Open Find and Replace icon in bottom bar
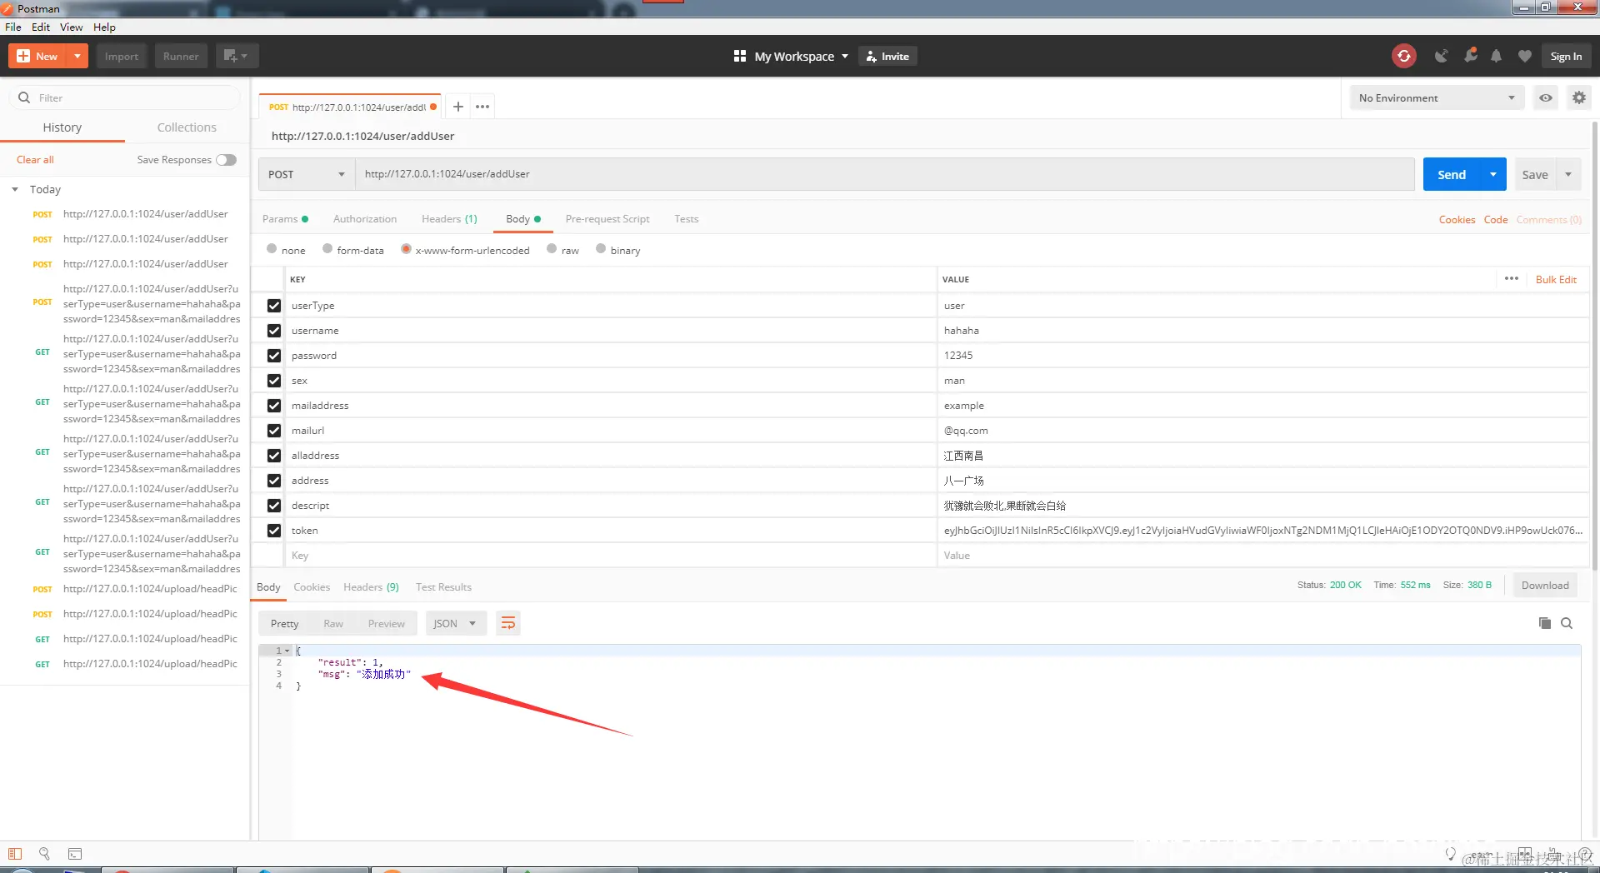Image resolution: width=1600 pixels, height=873 pixels. tap(44, 854)
